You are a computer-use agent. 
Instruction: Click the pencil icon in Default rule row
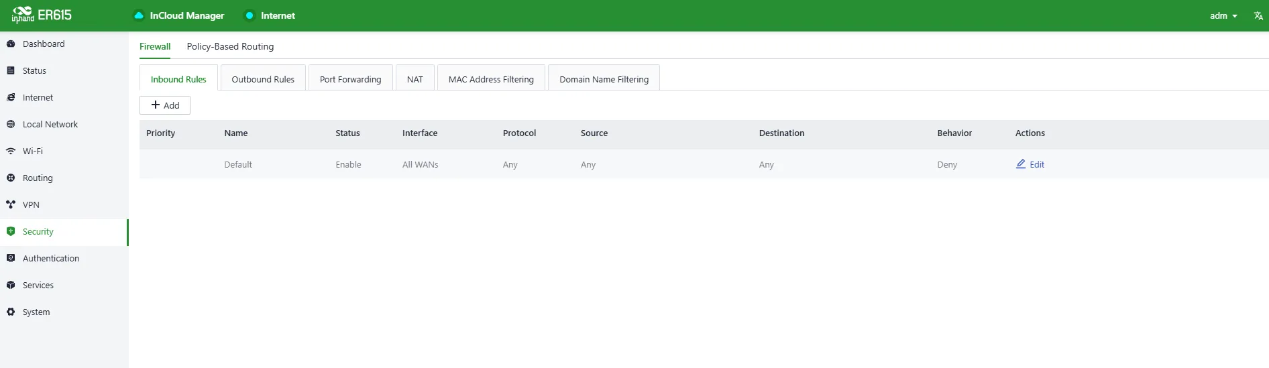click(x=1021, y=164)
